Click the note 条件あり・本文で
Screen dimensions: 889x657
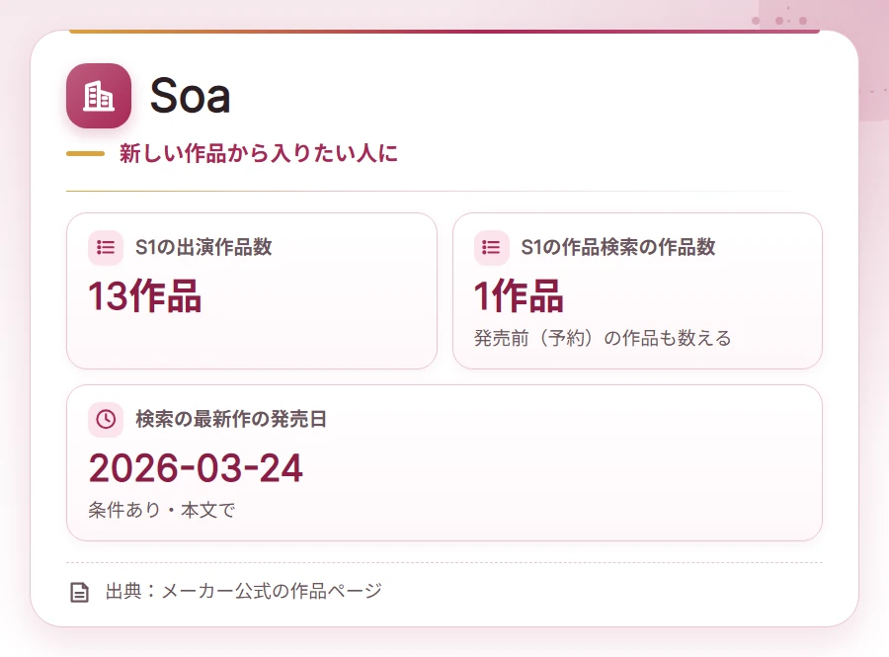pos(162,510)
